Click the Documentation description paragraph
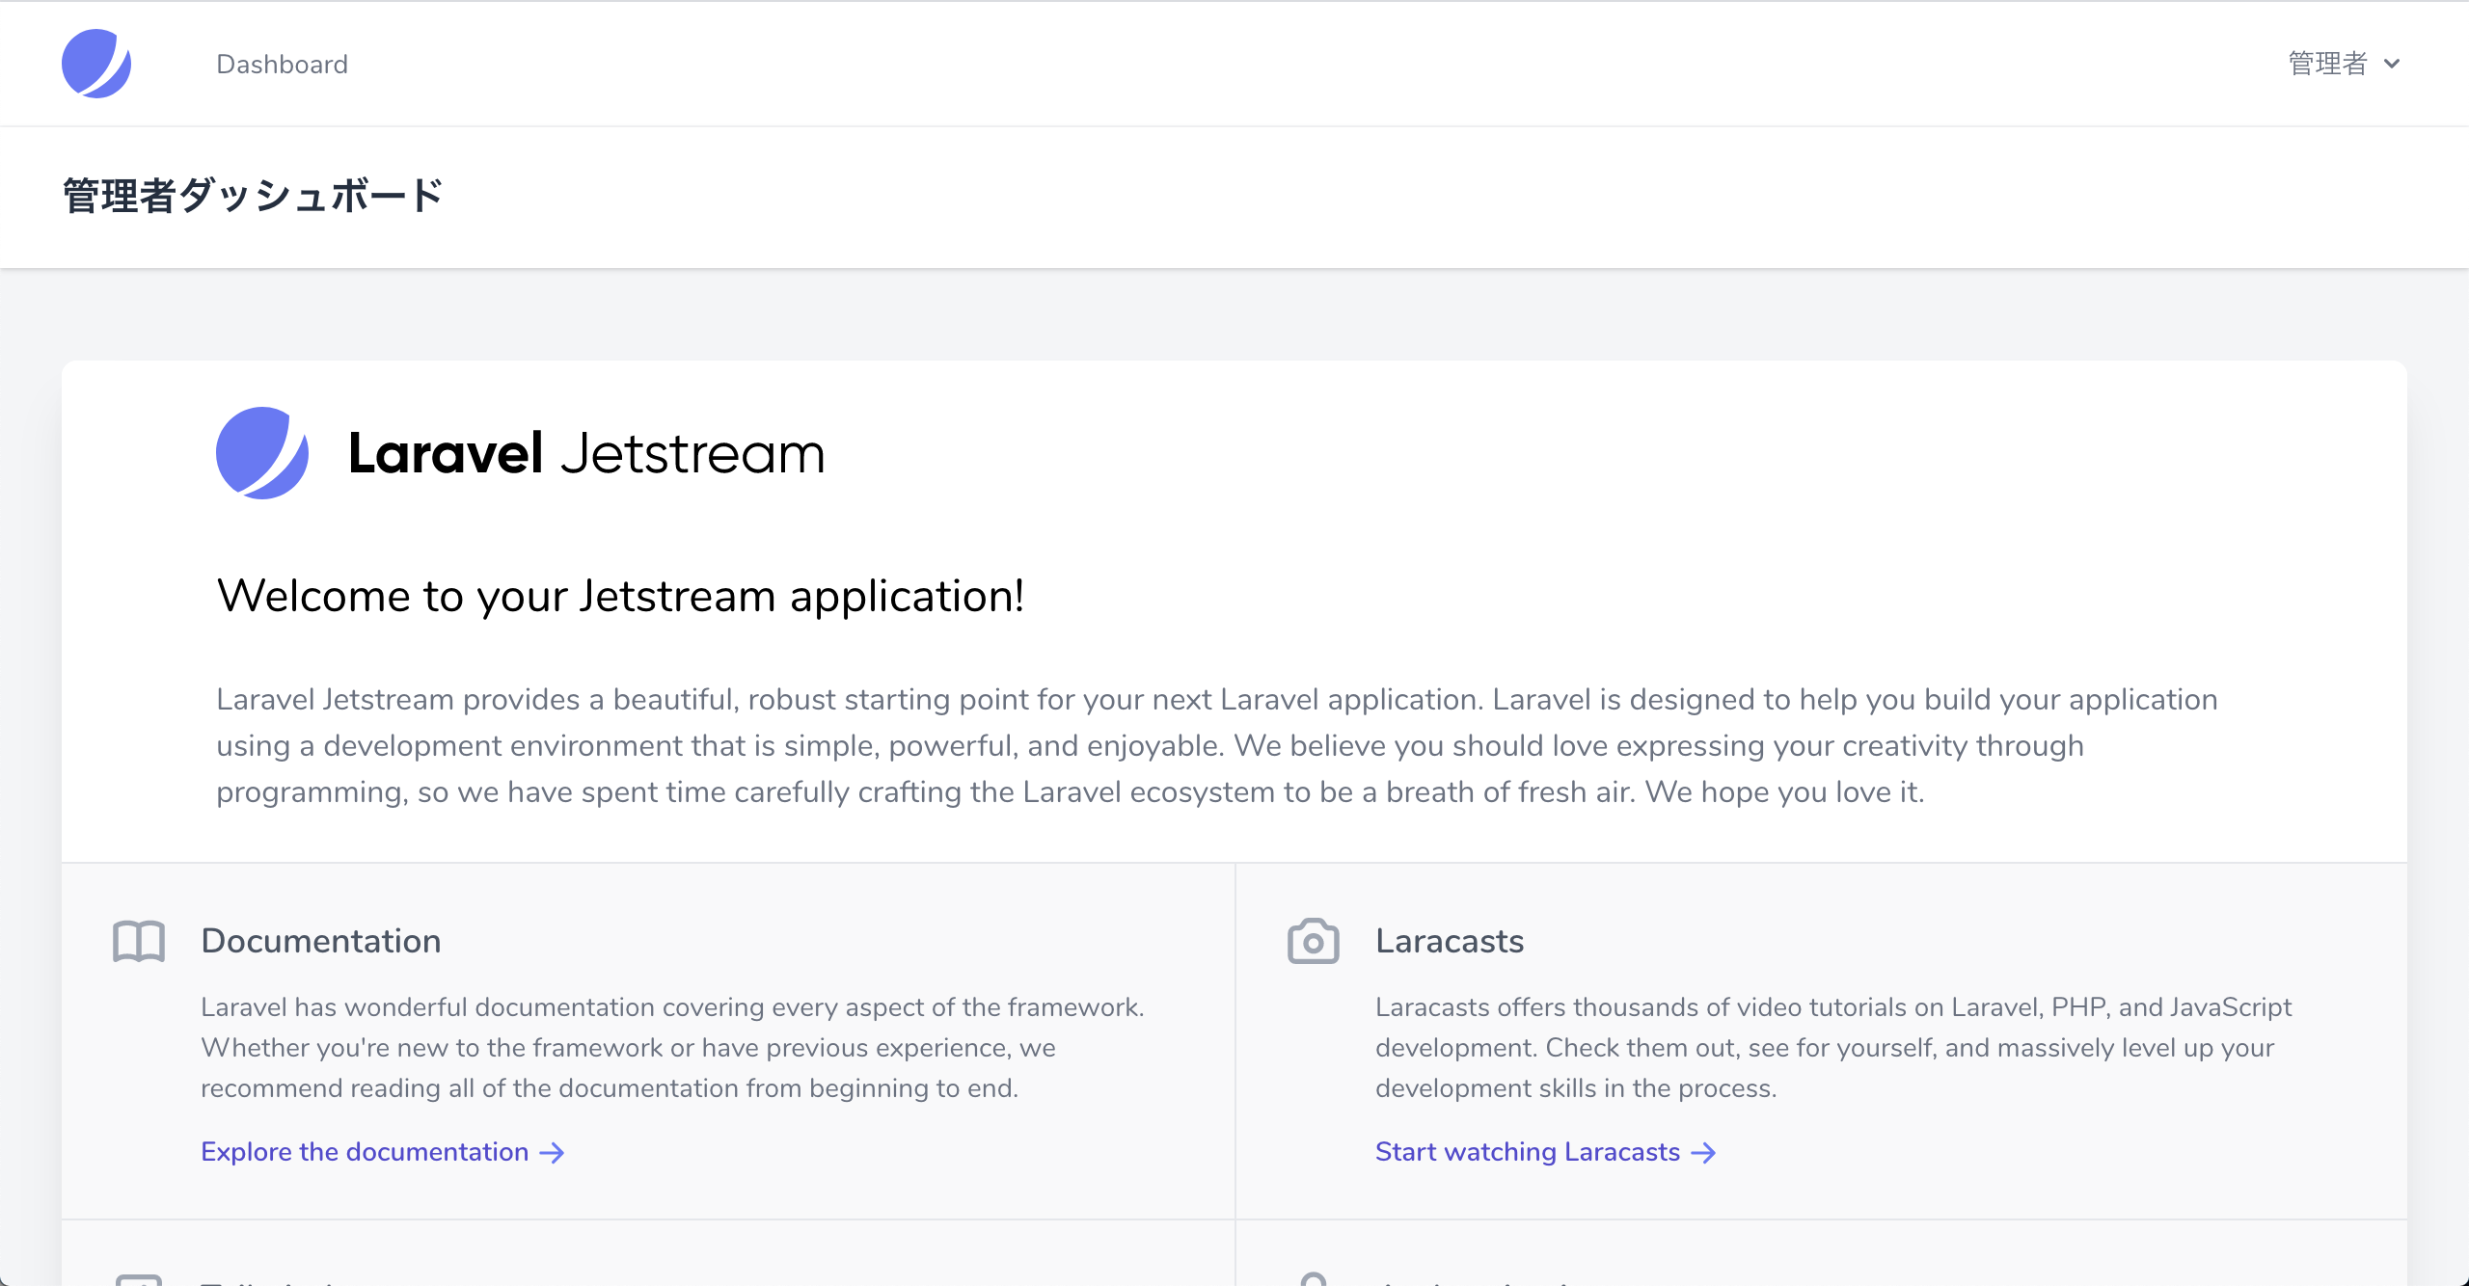 pyautogui.click(x=671, y=1048)
